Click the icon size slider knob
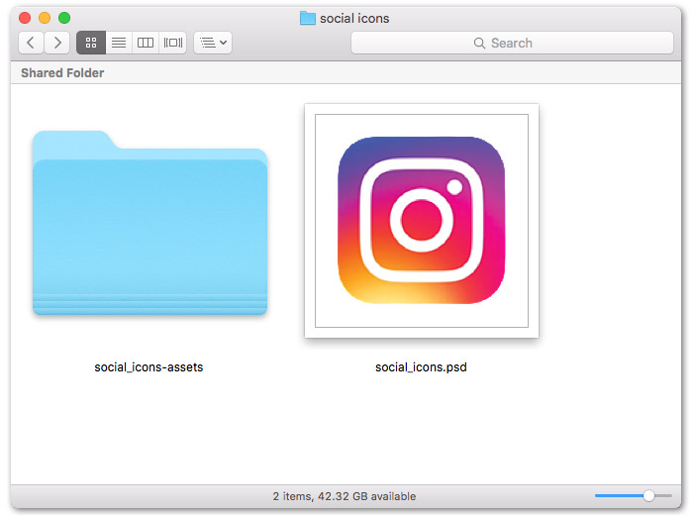 pyautogui.click(x=648, y=495)
